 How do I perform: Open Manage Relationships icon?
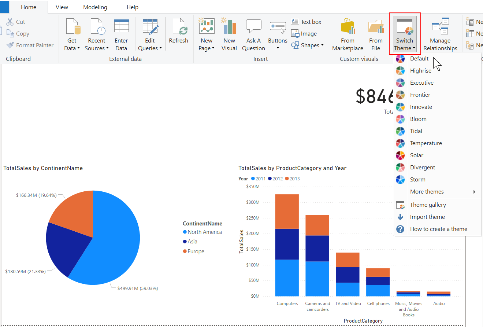pyautogui.click(x=440, y=26)
